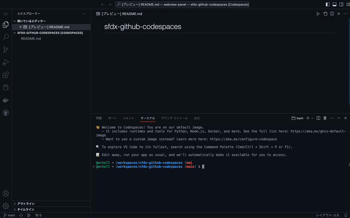
Task: Select the [プレビュー] README.md open editor entry
Action: 51,27
